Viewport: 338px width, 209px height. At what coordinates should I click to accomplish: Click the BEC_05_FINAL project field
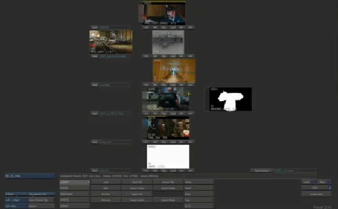tap(30, 176)
